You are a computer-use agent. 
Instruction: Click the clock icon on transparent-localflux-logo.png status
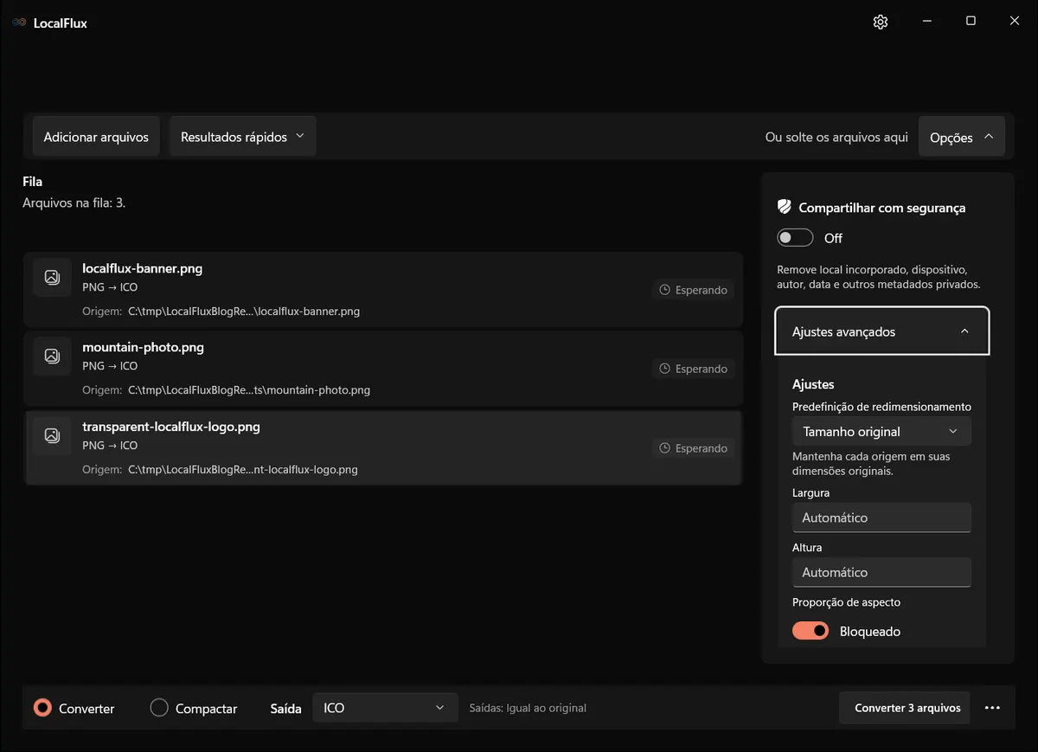tap(665, 448)
